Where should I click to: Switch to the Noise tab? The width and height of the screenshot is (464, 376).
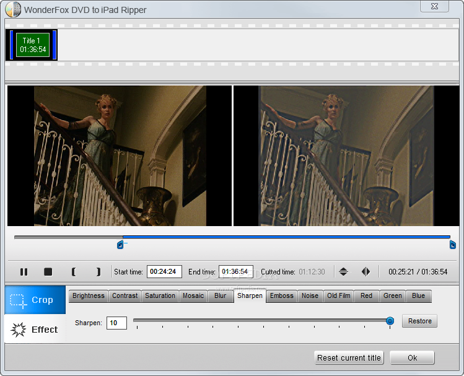tap(310, 296)
